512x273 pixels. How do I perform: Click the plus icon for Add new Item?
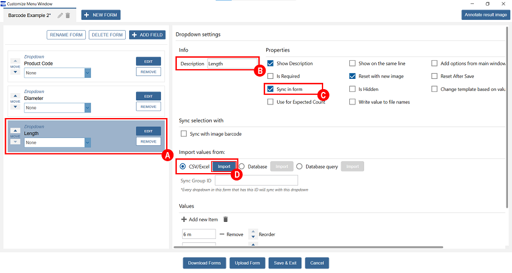pos(184,219)
